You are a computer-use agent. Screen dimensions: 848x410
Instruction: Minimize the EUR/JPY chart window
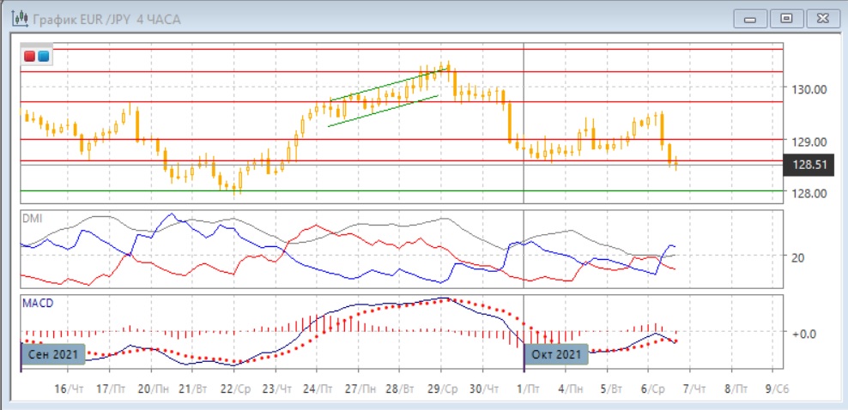(751, 18)
